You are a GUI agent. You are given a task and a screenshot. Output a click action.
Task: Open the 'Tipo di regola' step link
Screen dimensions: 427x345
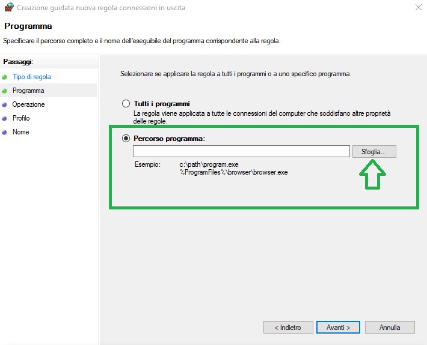32,77
